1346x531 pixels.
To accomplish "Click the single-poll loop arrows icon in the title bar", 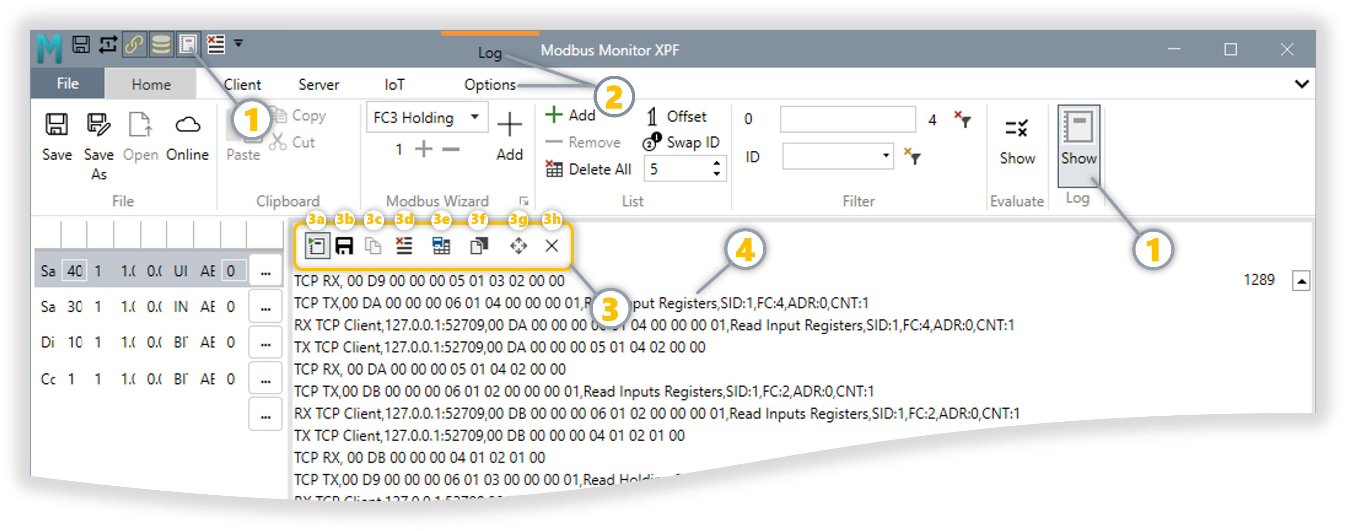I will click(x=108, y=44).
